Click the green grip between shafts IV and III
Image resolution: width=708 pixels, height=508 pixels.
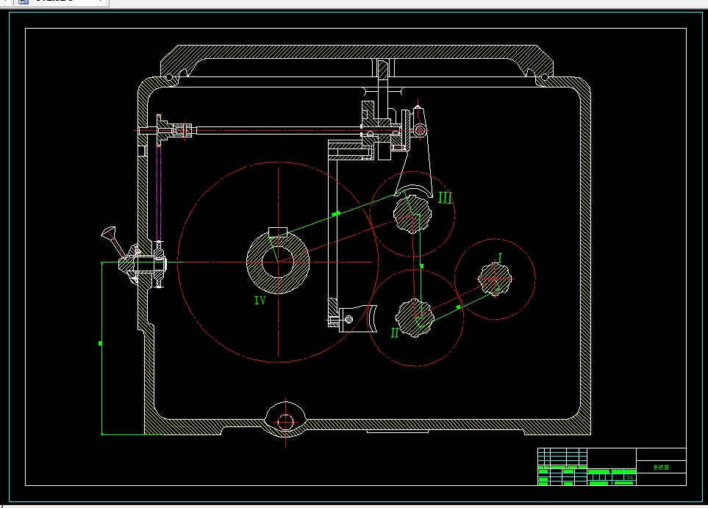pyautogui.click(x=335, y=214)
